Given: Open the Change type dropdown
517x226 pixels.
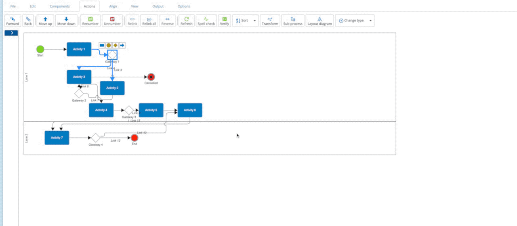Looking at the screenshot, I should pyautogui.click(x=354, y=21).
